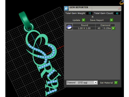Viewport: 129px width, 97px height.
Task: Click the gold ring icon in corner
Action: click(122, 2)
